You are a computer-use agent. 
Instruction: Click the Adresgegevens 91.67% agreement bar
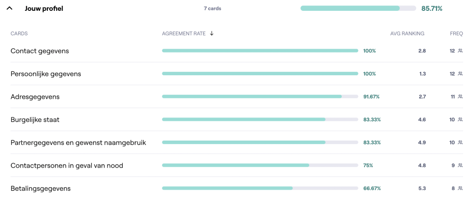[259, 97]
